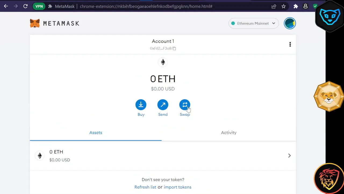Copy the account address with the copy icon
Screen dimensions: 344x194
click(x=174, y=49)
